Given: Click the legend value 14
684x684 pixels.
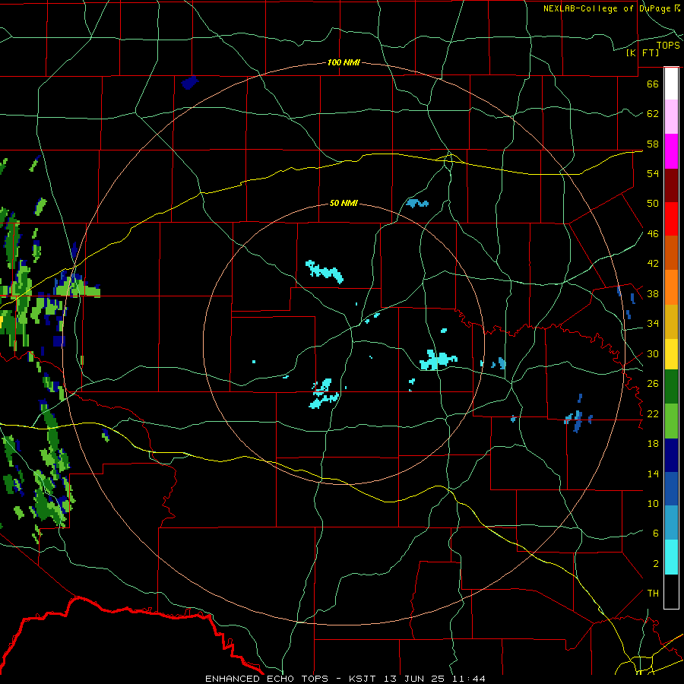Looking at the screenshot, I should click(x=653, y=473).
